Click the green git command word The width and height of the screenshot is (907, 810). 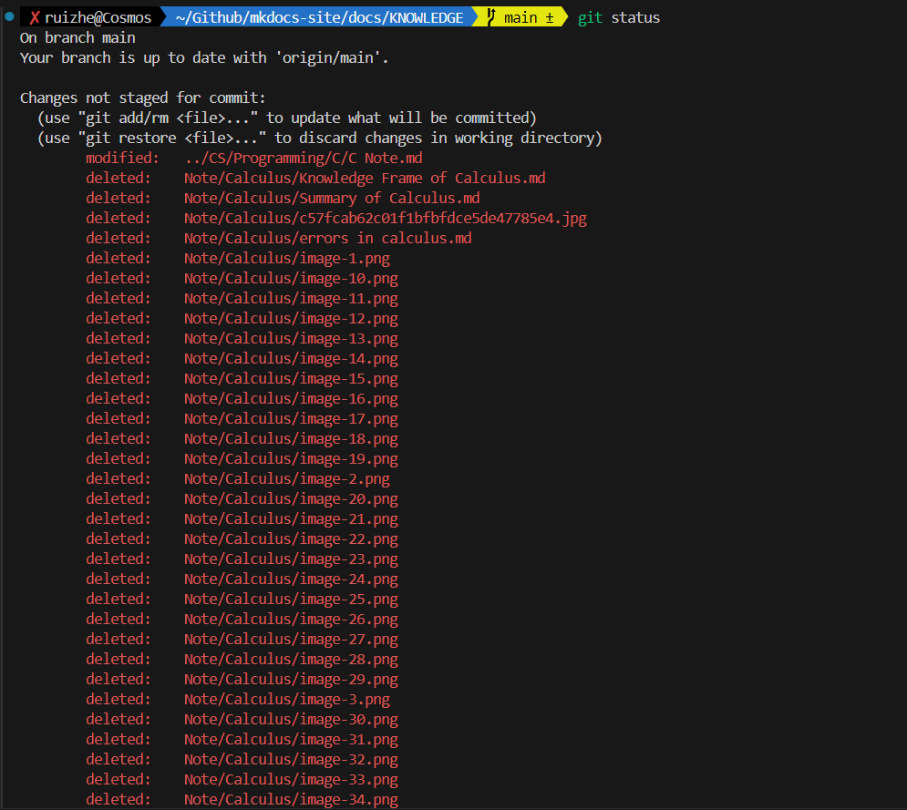coord(590,18)
